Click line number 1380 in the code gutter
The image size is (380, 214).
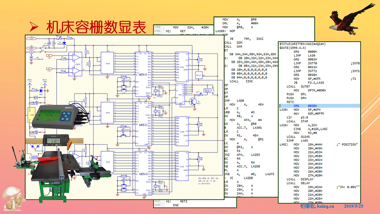[x=157, y=28]
